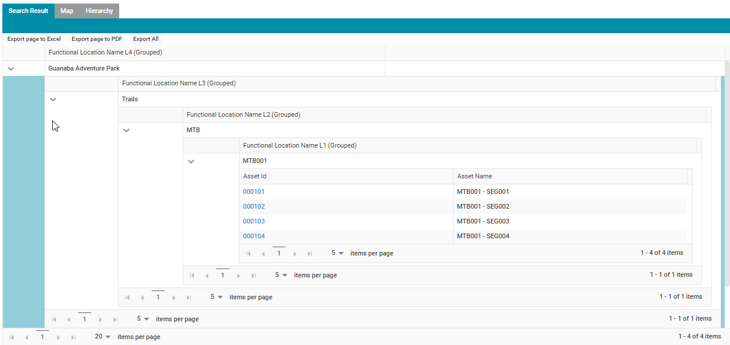Viewport: 730px width, 345px height.
Task: Go to first page in bottom outermost pager
Action: (x=11, y=337)
